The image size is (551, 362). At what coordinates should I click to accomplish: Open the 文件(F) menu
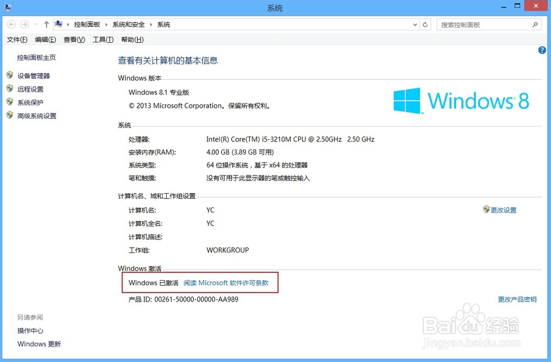17,40
